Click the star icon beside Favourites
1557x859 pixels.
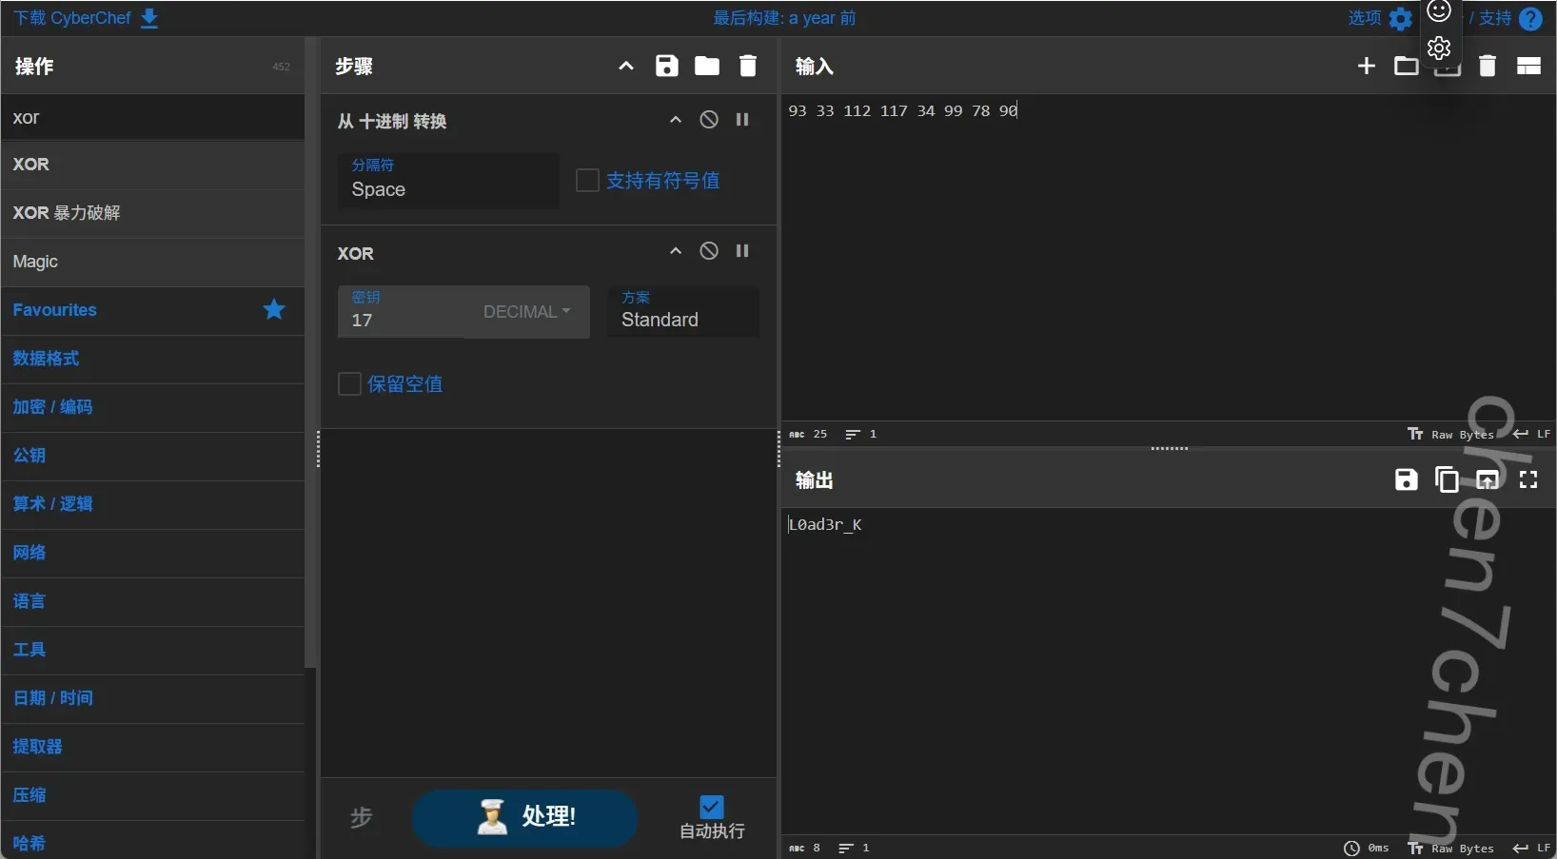(274, 309)
